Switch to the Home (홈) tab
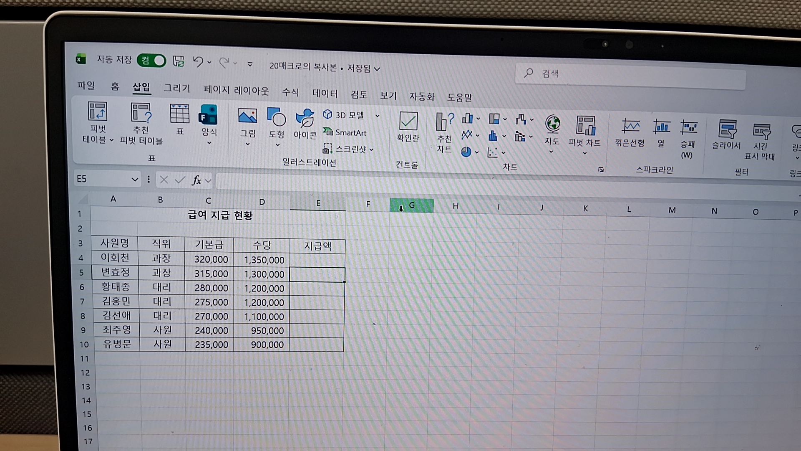 (115, 86)
